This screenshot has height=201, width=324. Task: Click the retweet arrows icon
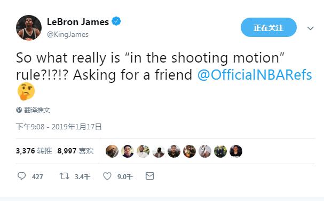64,176
